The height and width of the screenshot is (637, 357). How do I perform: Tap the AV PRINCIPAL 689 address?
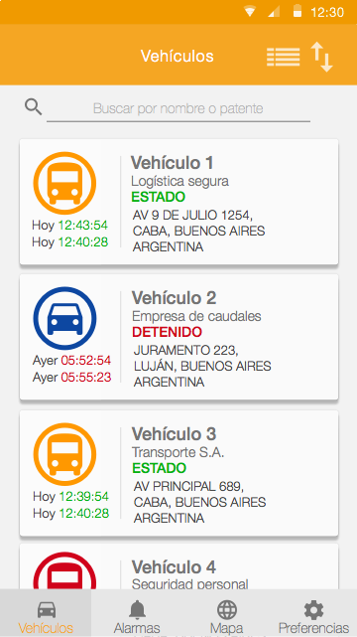(x=188, y=486)
